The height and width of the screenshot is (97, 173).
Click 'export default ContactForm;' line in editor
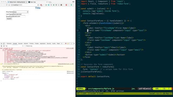point(95,77)
